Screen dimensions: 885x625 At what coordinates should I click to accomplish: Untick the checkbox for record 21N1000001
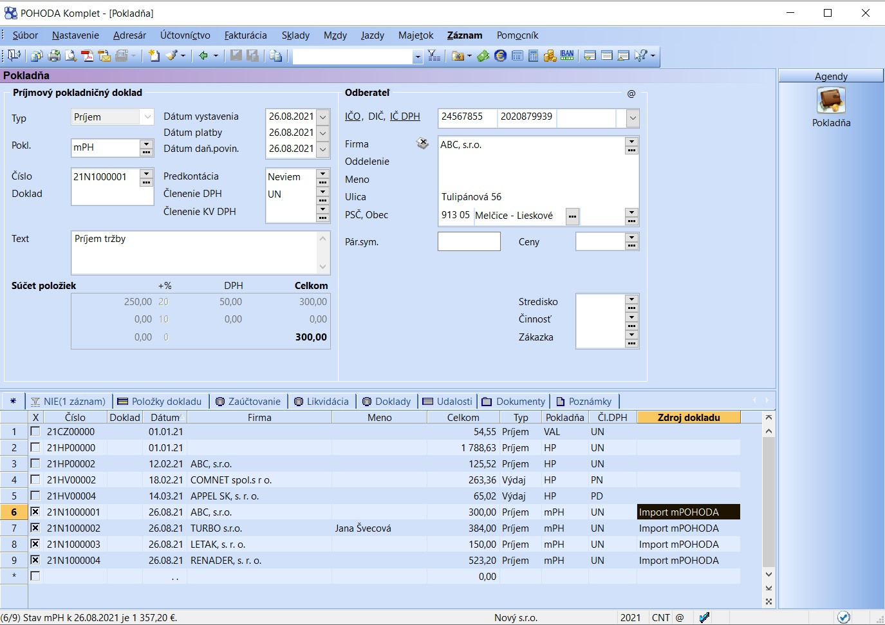35,512
